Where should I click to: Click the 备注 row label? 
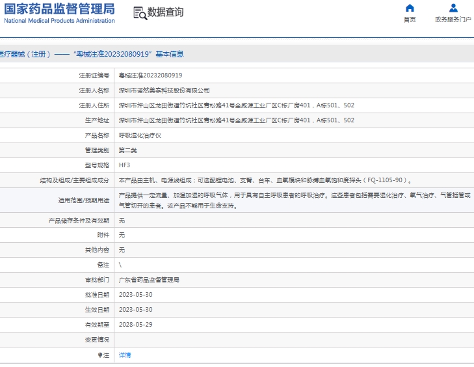click(x=103, y=265)
